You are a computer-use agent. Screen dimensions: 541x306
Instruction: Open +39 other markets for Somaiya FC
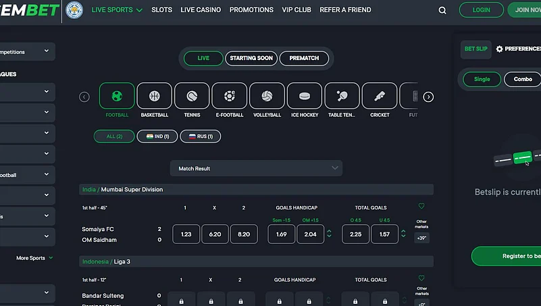[421, 238]
